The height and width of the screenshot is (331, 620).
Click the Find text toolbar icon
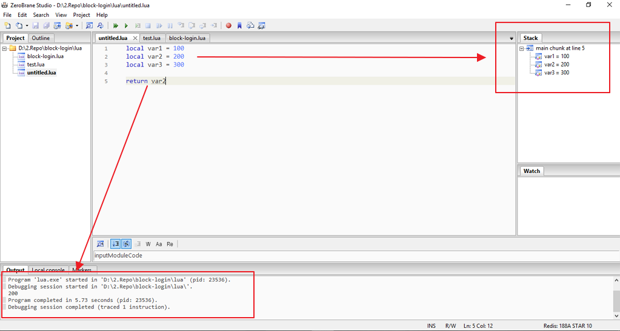88,25
